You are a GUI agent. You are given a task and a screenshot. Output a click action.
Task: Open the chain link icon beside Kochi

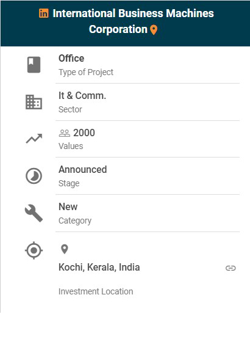[230, 268]
